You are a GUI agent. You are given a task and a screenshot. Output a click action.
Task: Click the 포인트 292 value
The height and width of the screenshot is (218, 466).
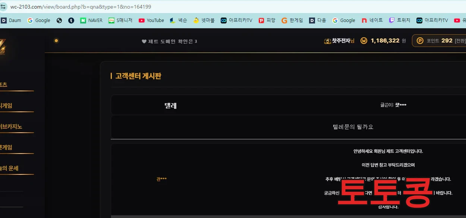440,41
